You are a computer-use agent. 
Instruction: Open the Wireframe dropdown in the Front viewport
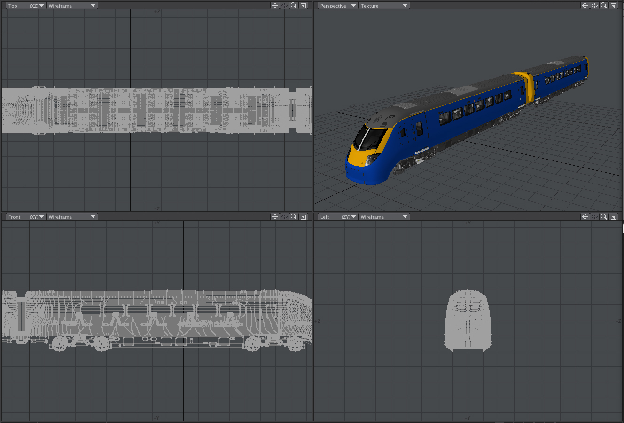pos(72,216)
